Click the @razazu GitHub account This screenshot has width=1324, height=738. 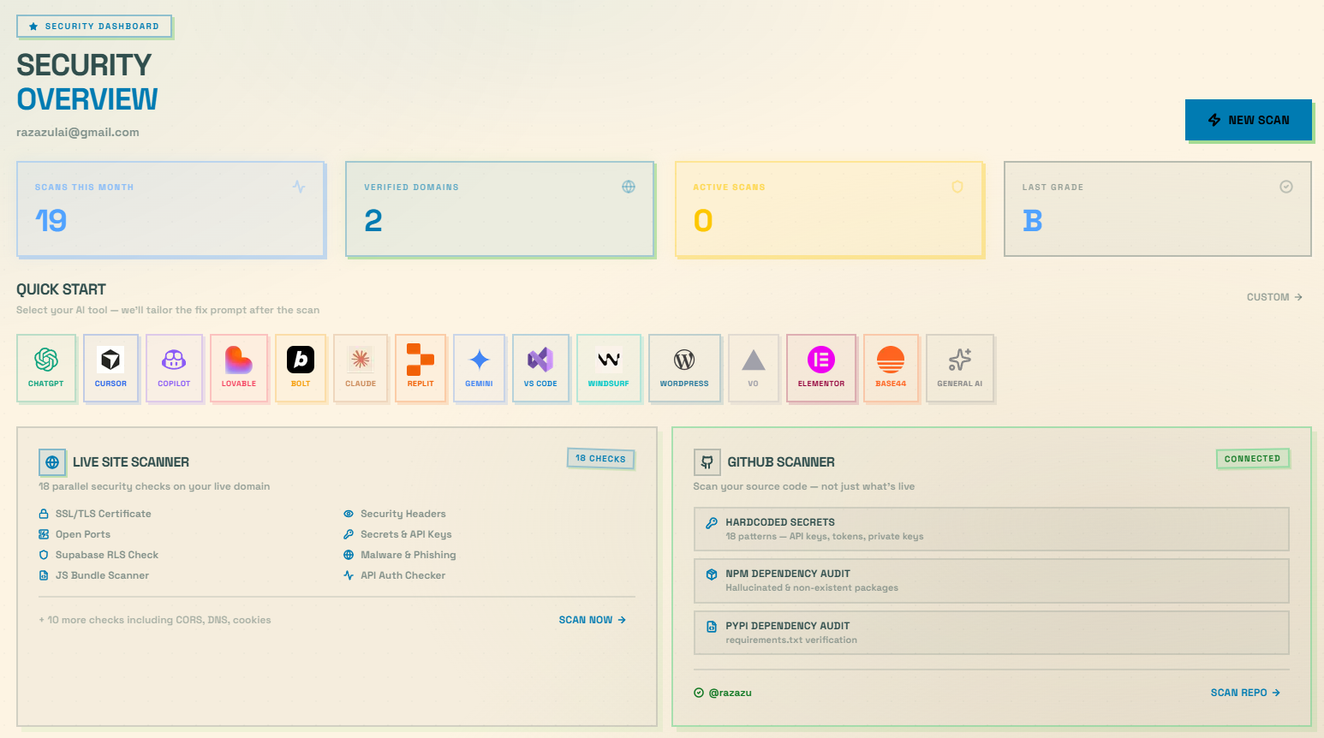coord(723,693)
